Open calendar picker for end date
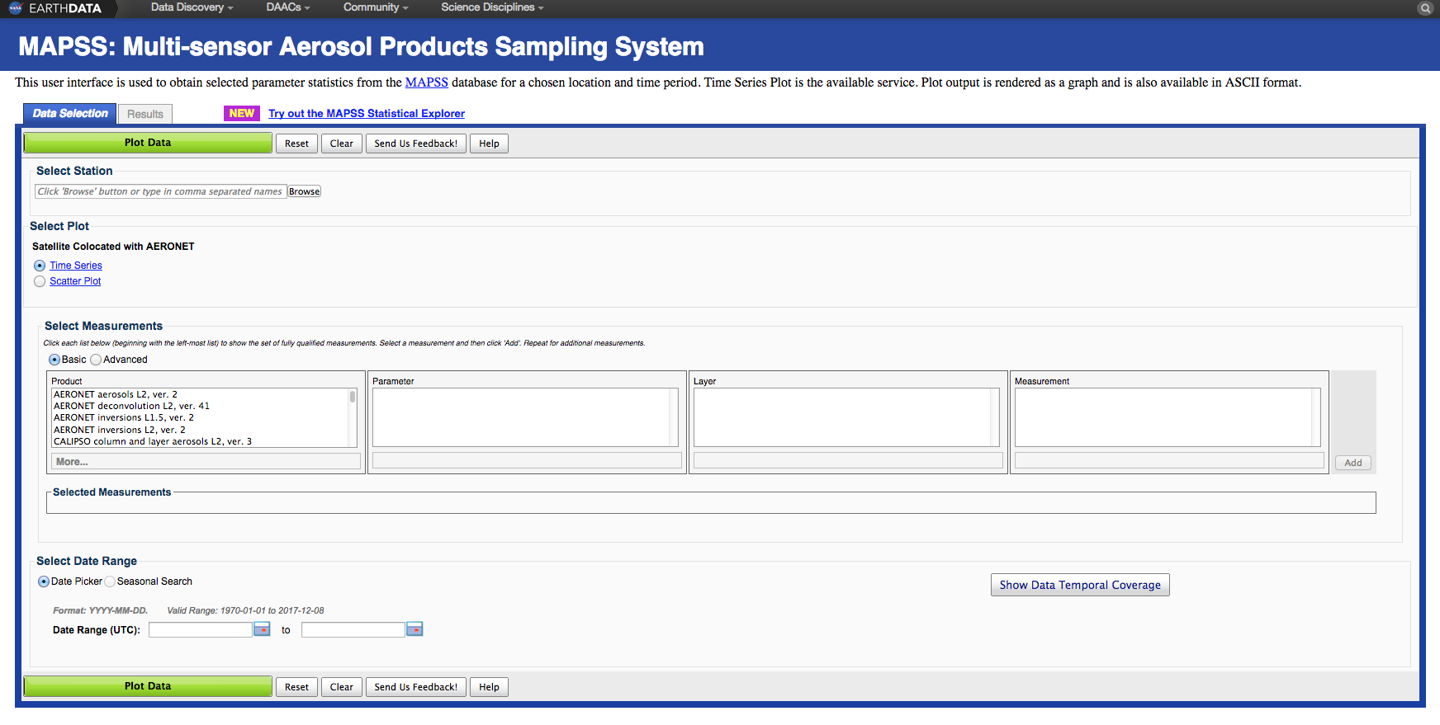1440x725 pixels. click(414, 629)
